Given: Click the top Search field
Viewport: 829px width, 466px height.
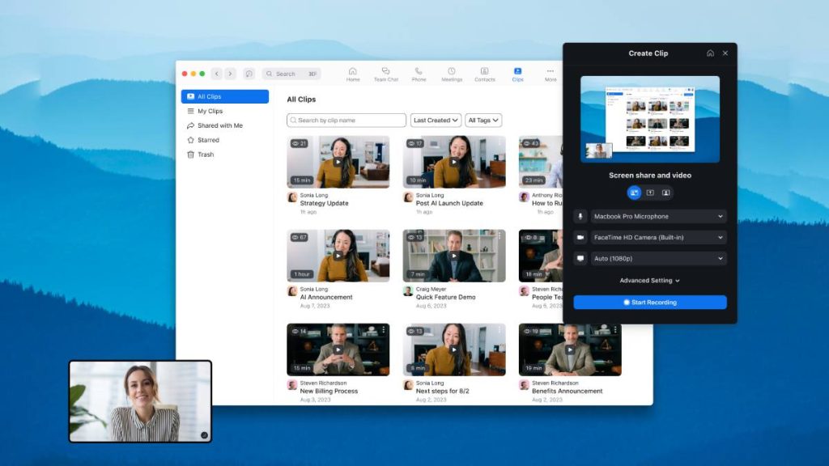Looking at the screenshot, I should [291, 74].
